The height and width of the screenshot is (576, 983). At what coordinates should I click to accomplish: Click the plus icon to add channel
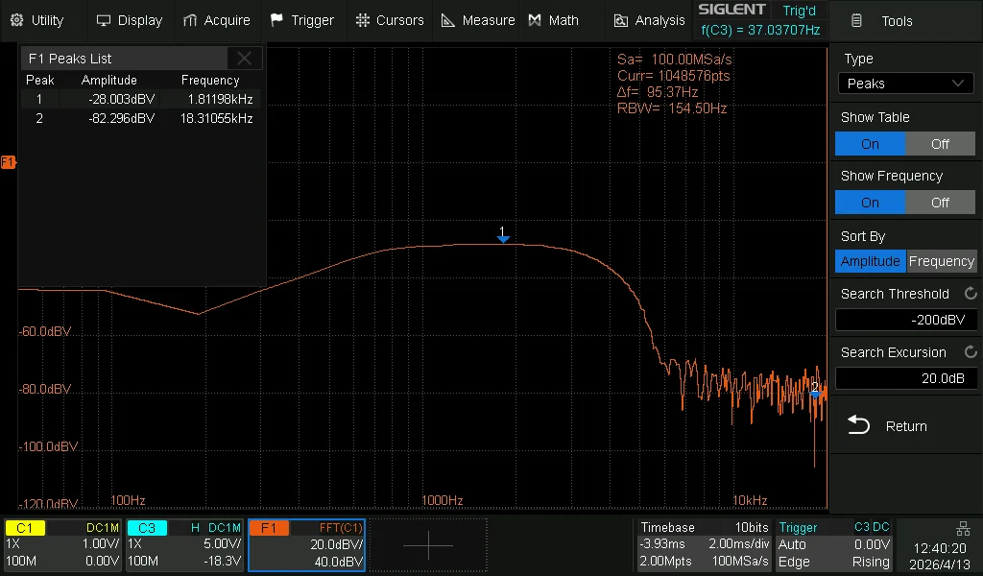(x=427, y=545)
